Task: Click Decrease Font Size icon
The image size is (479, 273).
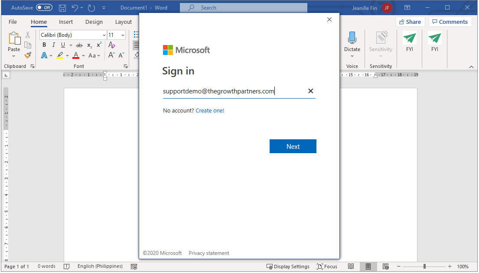Action: (x=121, y=55)
